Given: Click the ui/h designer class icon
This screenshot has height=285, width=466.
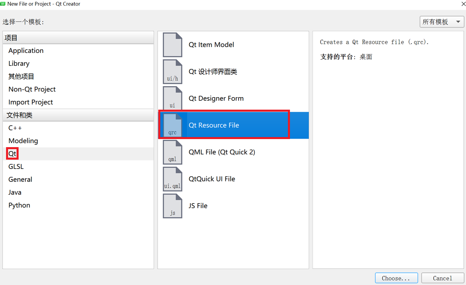Looking at the screenshot, I should pos(172,72).
